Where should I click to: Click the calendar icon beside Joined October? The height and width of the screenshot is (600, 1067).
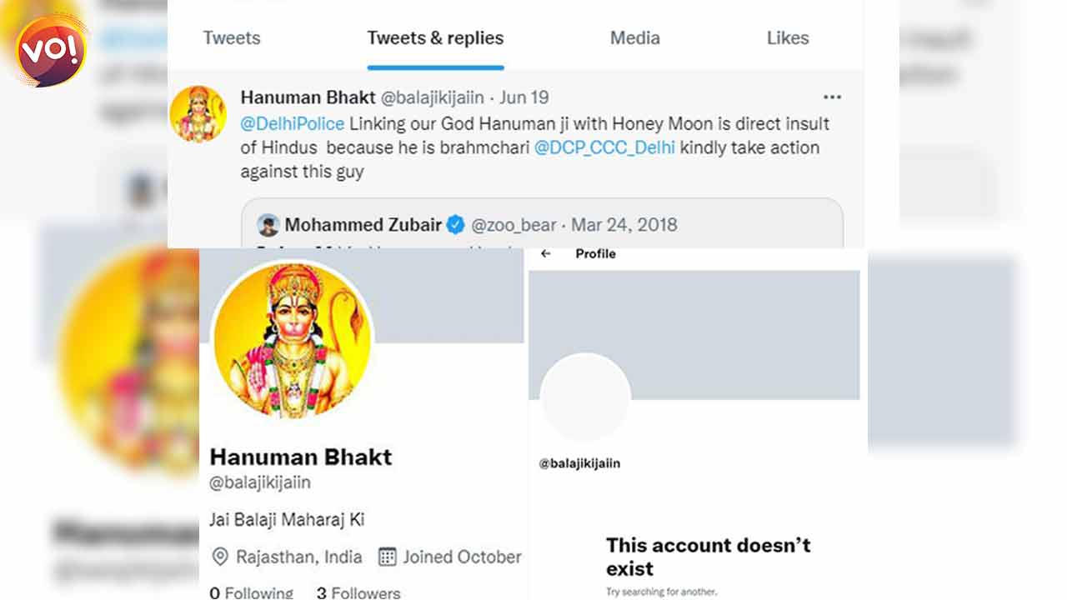[x=388, y=557]
